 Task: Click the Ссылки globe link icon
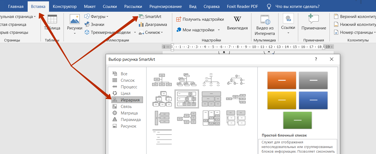(288, 19)
